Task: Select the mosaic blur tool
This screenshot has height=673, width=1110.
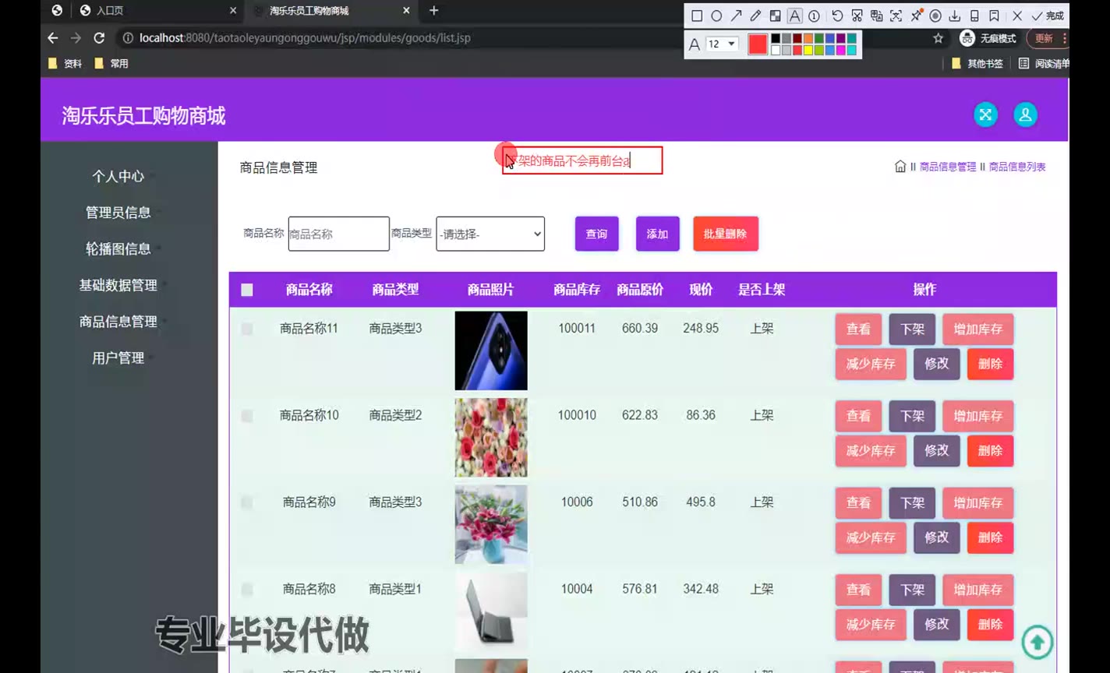Action: click(x=775, y=16)
